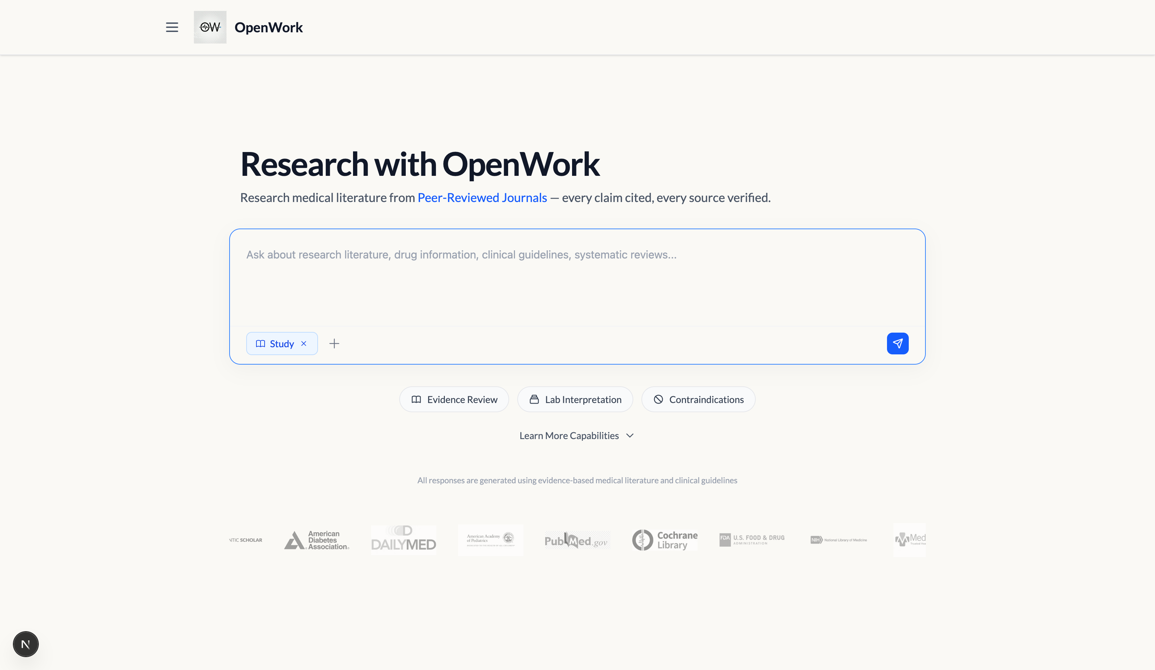Click the PubMed.gov logo
Image resolution: width=1155 pixels, height=670 pixels.
click(576, 540)
